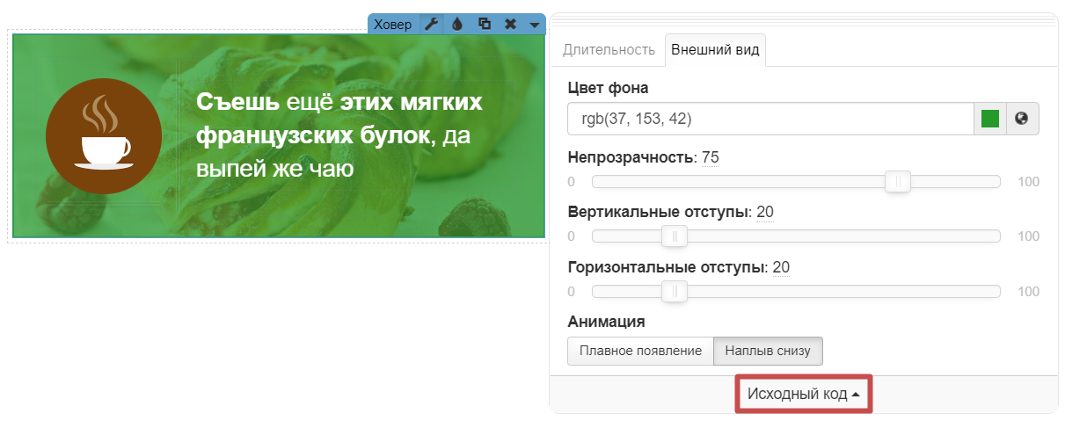Viewport: 1065px width, 421px height.
Task: Click the Непрозрачность slider handle
Action: pos(898,182)
